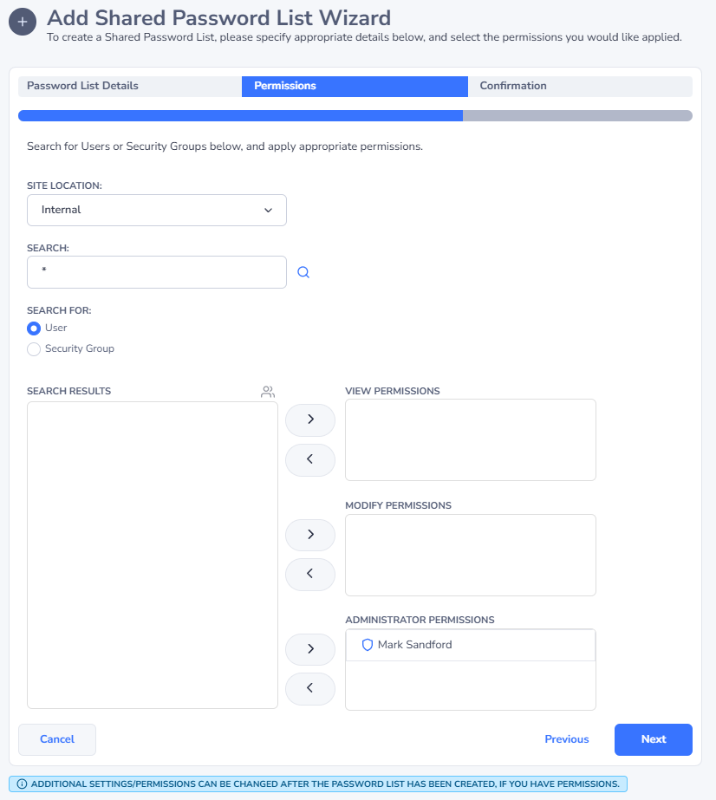Switch to Password List Details tab
716x800 pixels.
pos(130,87)
